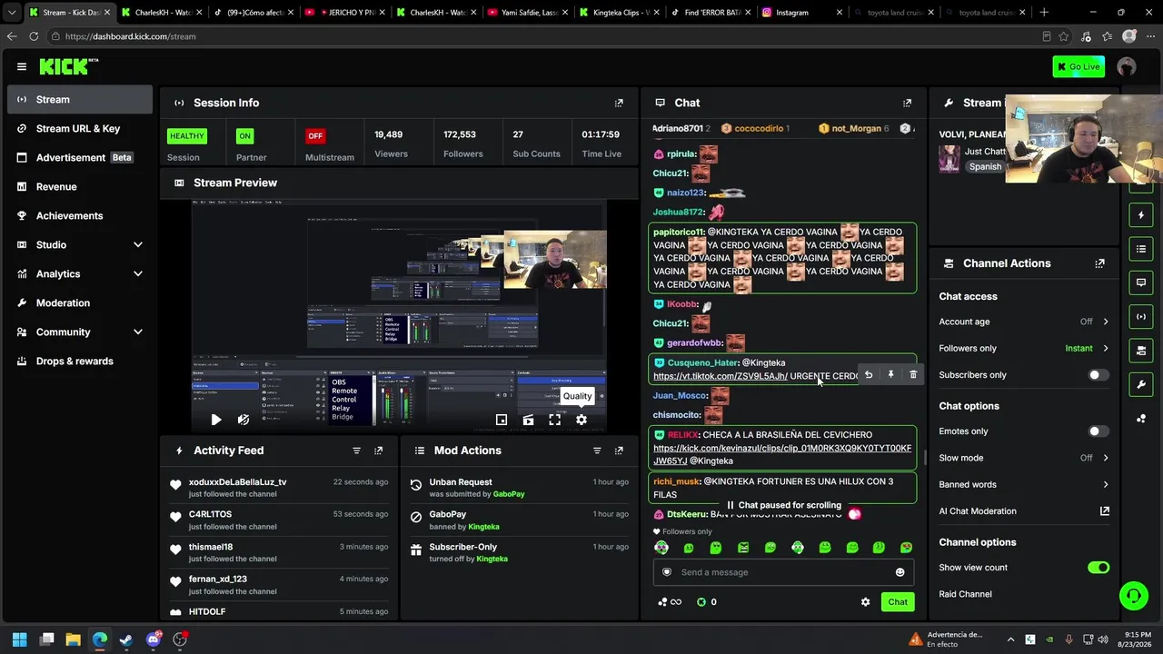The height and width of the screenshot is (654, 1163).
Task: Disable Show view count
Action: (x=1098, y=568)
